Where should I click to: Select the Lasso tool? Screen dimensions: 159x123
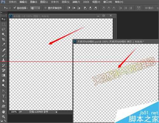click(x=3, y=29)
